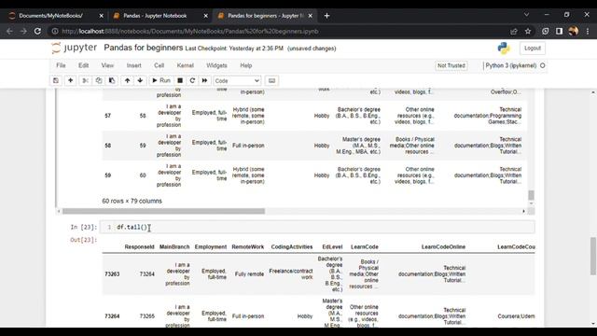The image size is (597, 336).
Task: Copy selected cells icon
Action: point(99,81)
